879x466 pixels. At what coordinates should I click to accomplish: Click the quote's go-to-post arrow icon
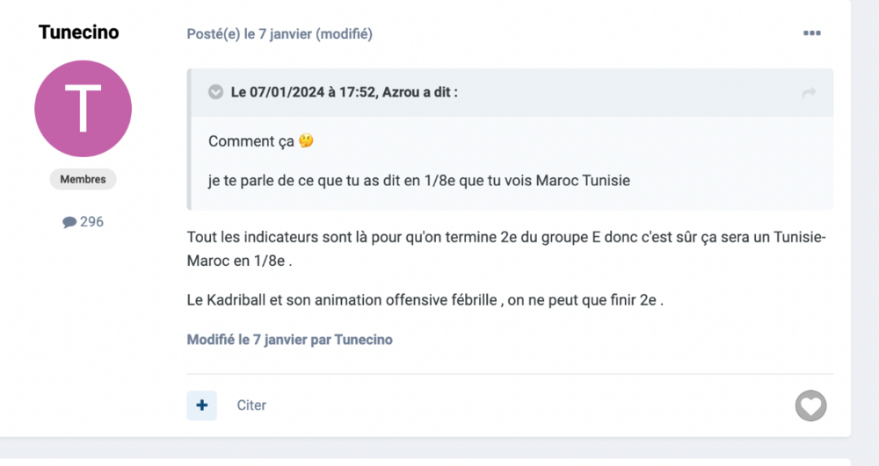809,92
